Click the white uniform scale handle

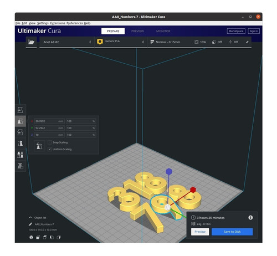[167, 207]
